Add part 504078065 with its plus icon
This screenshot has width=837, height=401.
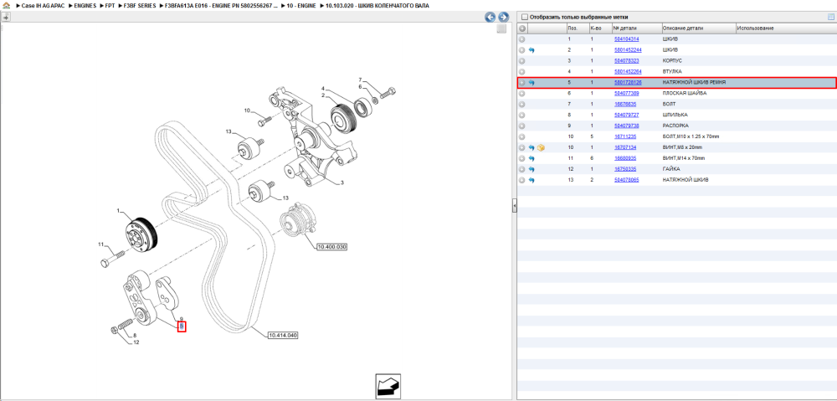(x=522, y=180)
